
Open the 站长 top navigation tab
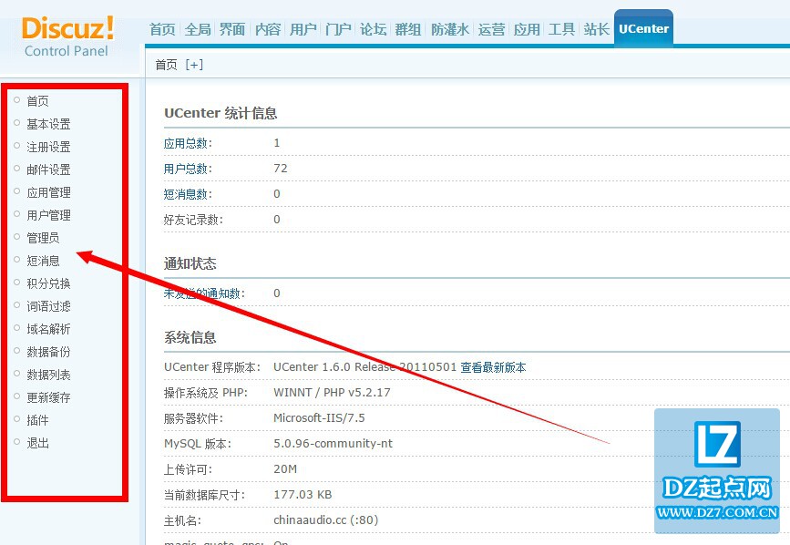[x=597, y=30]
